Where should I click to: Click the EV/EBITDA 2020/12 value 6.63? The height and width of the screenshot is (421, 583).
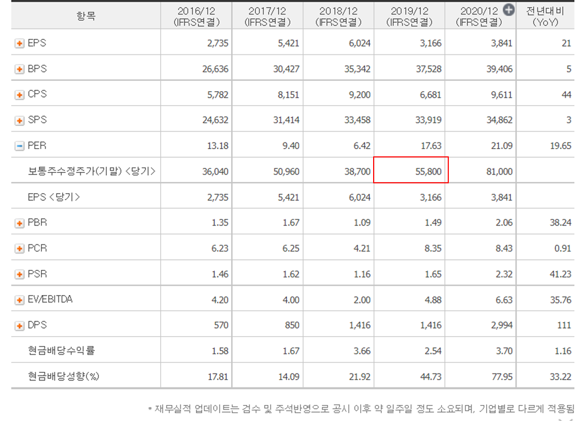click(504, 300)
